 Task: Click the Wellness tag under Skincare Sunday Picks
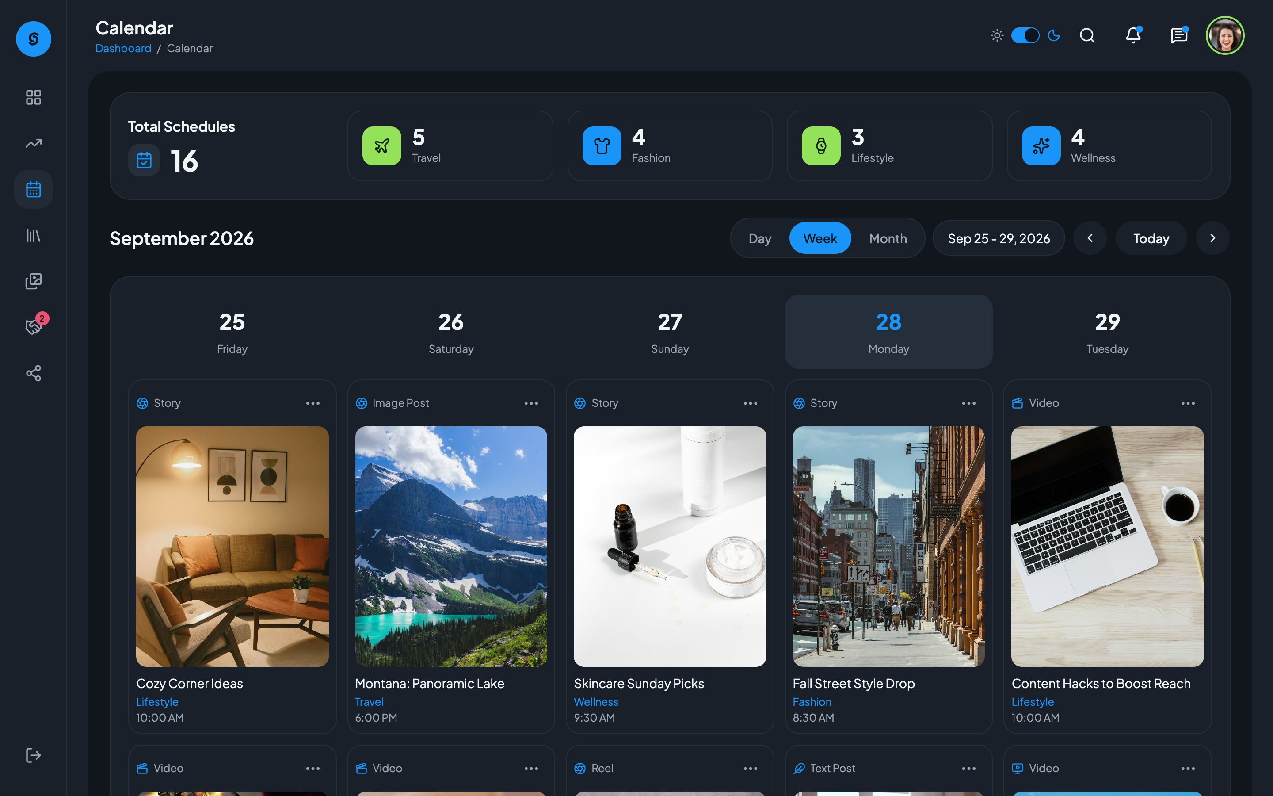[596, 702]
